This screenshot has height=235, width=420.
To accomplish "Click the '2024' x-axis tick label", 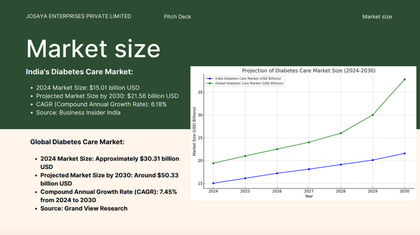I will pos(213,191).
